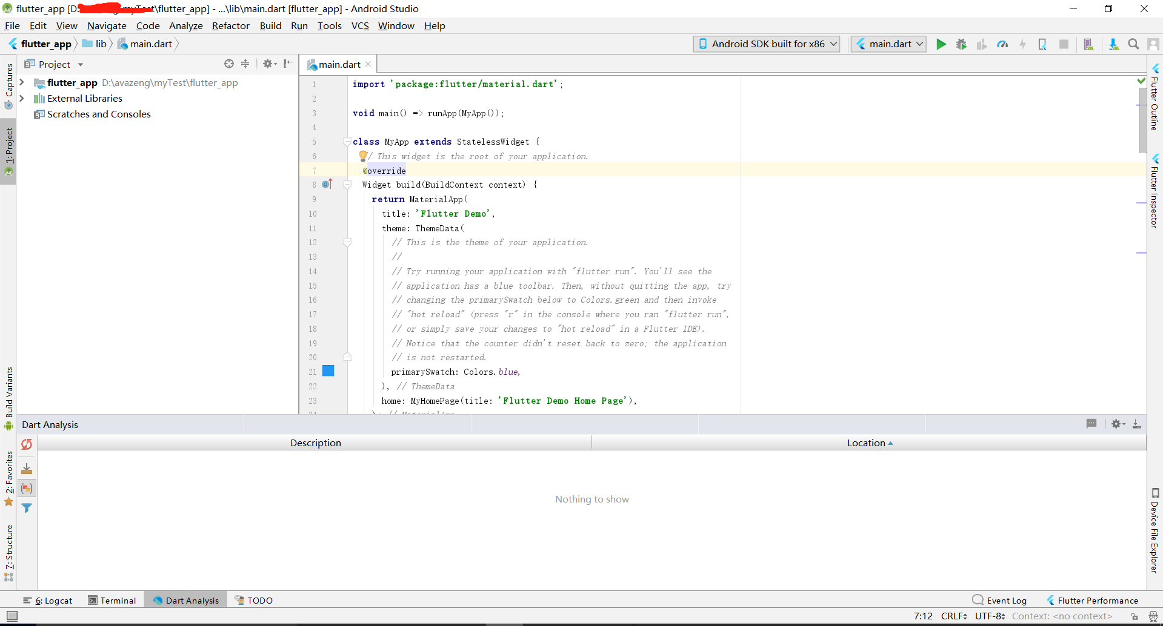The height and width of the screenshot is (626, 1163).
Task: Open the main.dart run configuration dropdown
Action: tap(888, 44)
